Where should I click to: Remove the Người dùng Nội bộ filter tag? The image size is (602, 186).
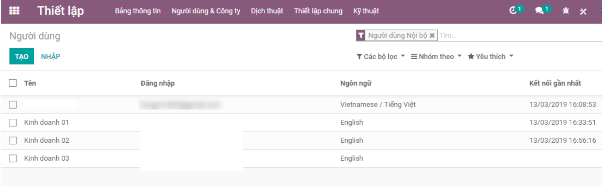click(432, 35)
